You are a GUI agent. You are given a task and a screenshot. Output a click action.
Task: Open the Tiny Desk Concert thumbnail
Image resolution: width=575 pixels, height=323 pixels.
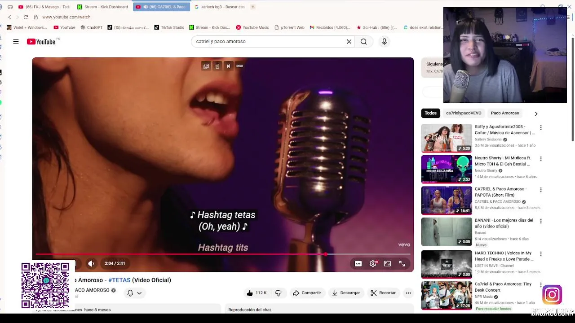click(447, 295)
